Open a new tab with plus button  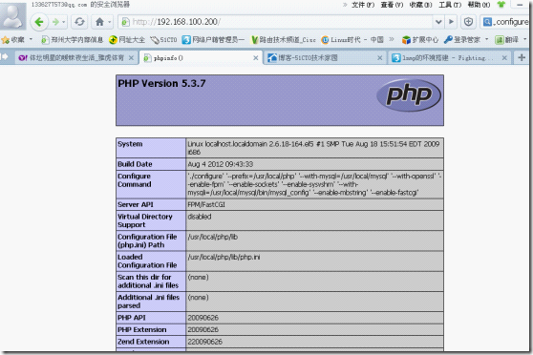(522, 58)
